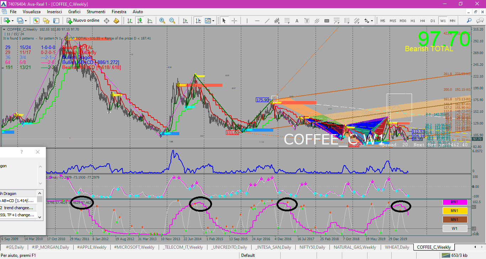
Task: Select the text label tool
Action: click(x=307, y=21)
